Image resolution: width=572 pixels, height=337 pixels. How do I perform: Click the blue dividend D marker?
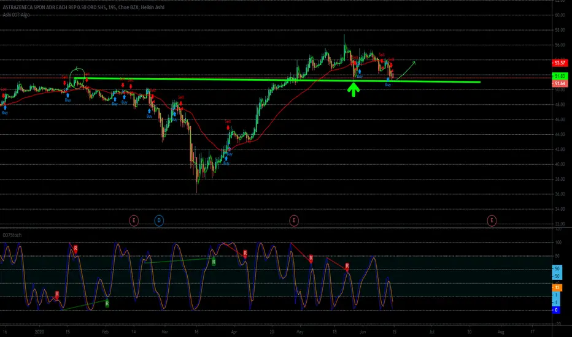click(159, 221)
